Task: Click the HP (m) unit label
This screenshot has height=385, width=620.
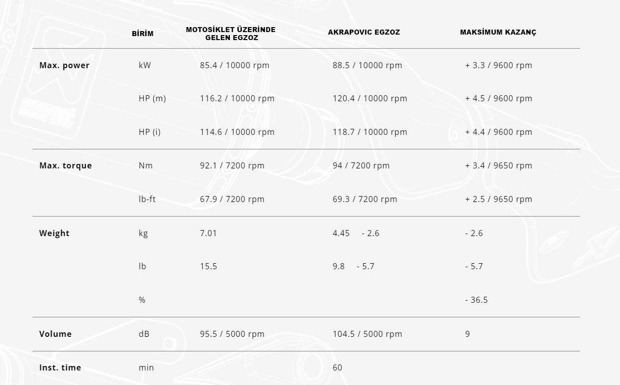Action: point(152,98)
